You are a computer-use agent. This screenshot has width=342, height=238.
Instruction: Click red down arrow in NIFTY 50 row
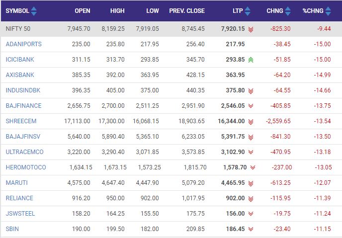[251, 29]
